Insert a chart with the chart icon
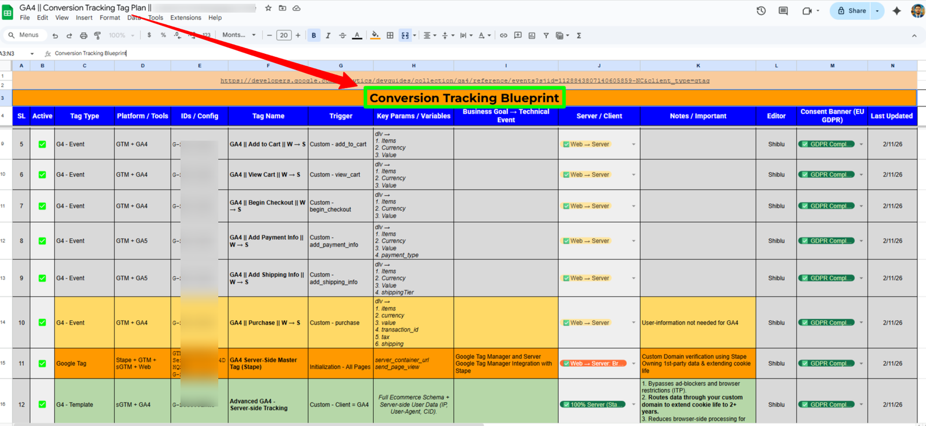 tap(532, 35)
